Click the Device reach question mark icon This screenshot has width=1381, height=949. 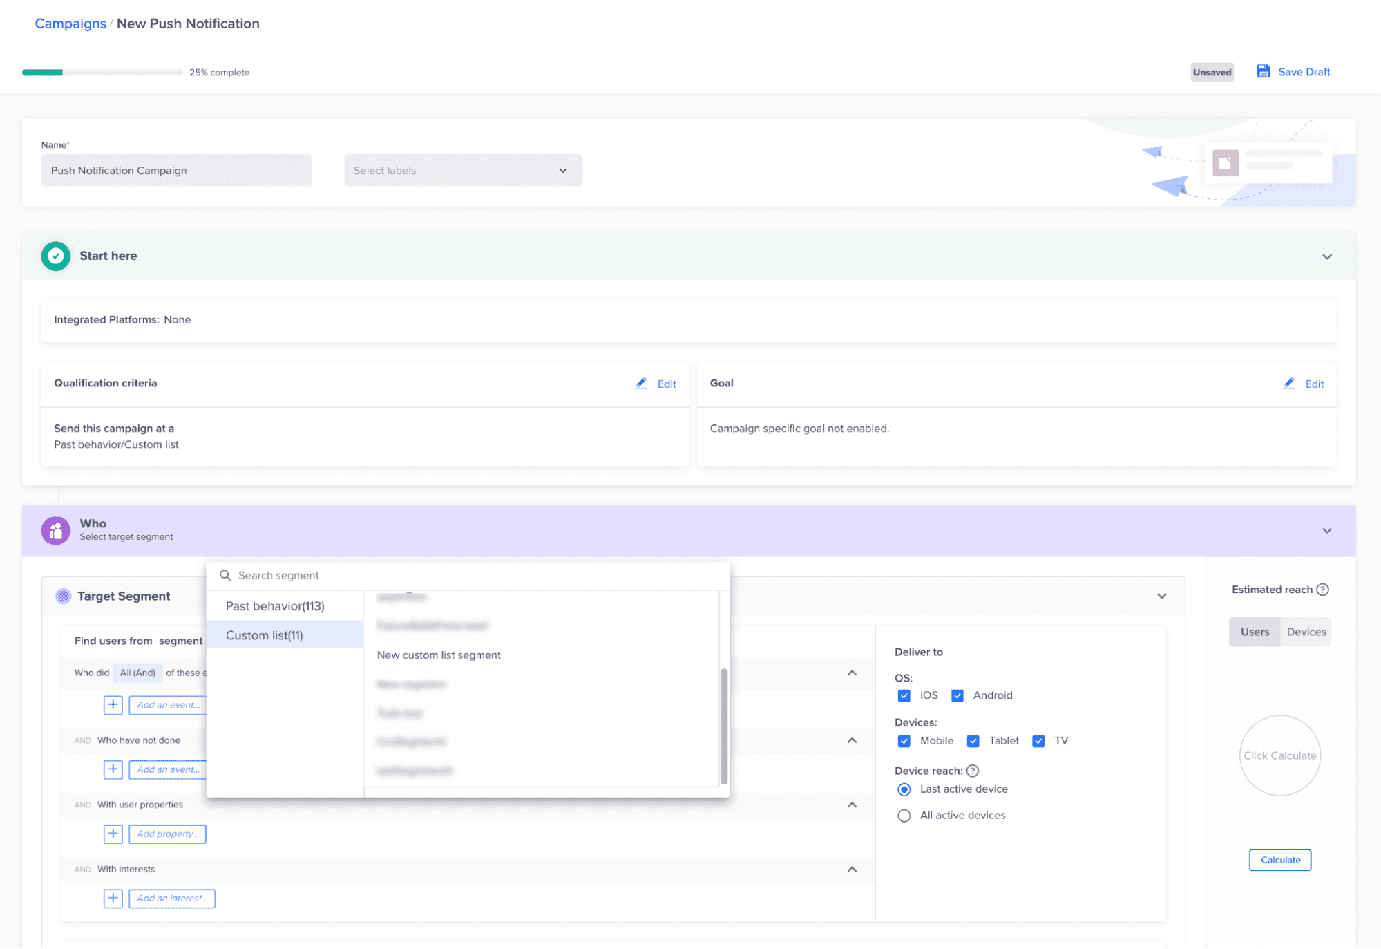[x=973, y=771]
